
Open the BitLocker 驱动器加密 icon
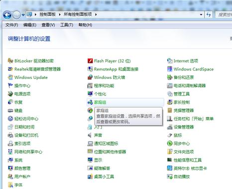[x=10, y=61]
